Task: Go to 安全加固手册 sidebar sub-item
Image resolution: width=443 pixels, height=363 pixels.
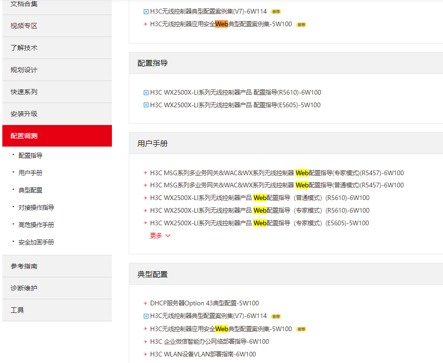Action: tap(36, 242)
